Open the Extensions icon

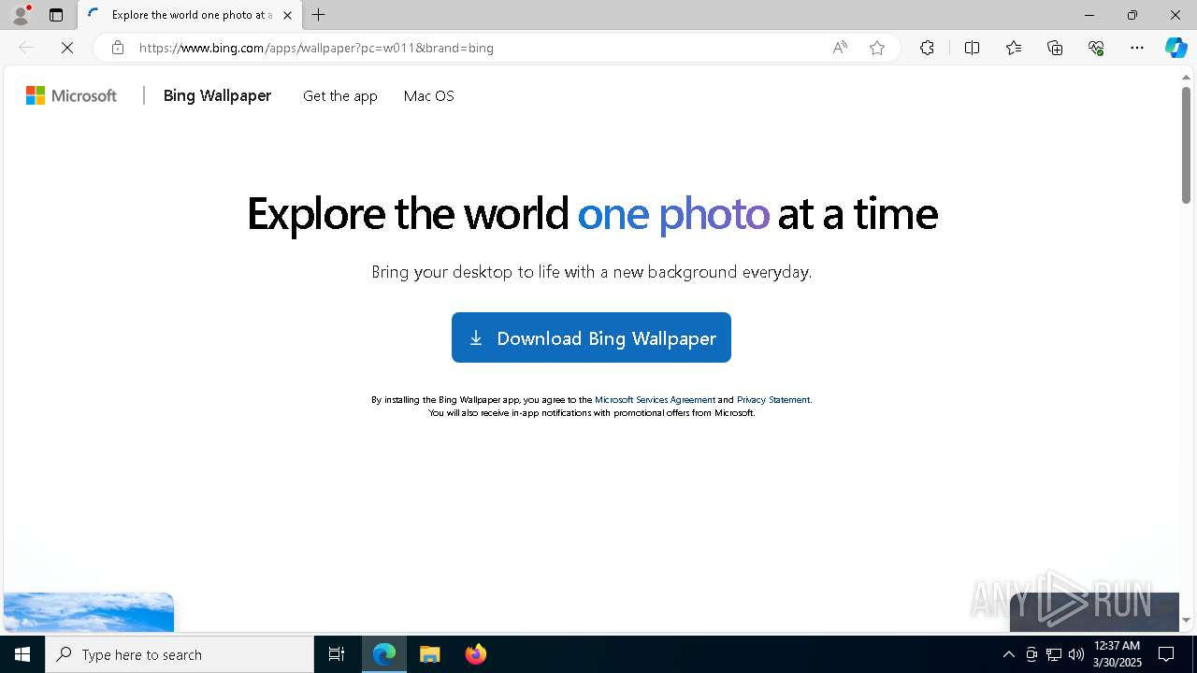click(927, 48)
